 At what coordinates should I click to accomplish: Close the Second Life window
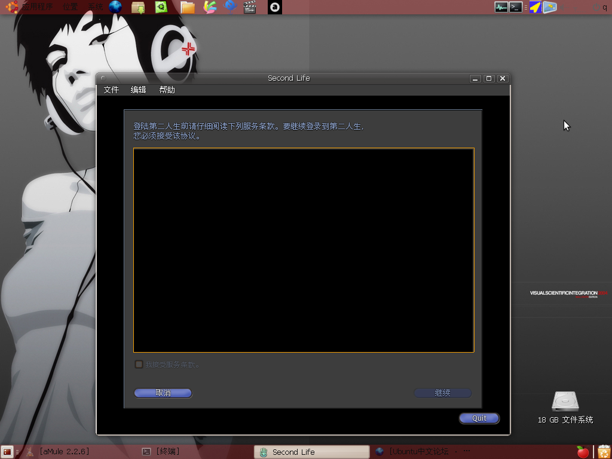(503, 78)
